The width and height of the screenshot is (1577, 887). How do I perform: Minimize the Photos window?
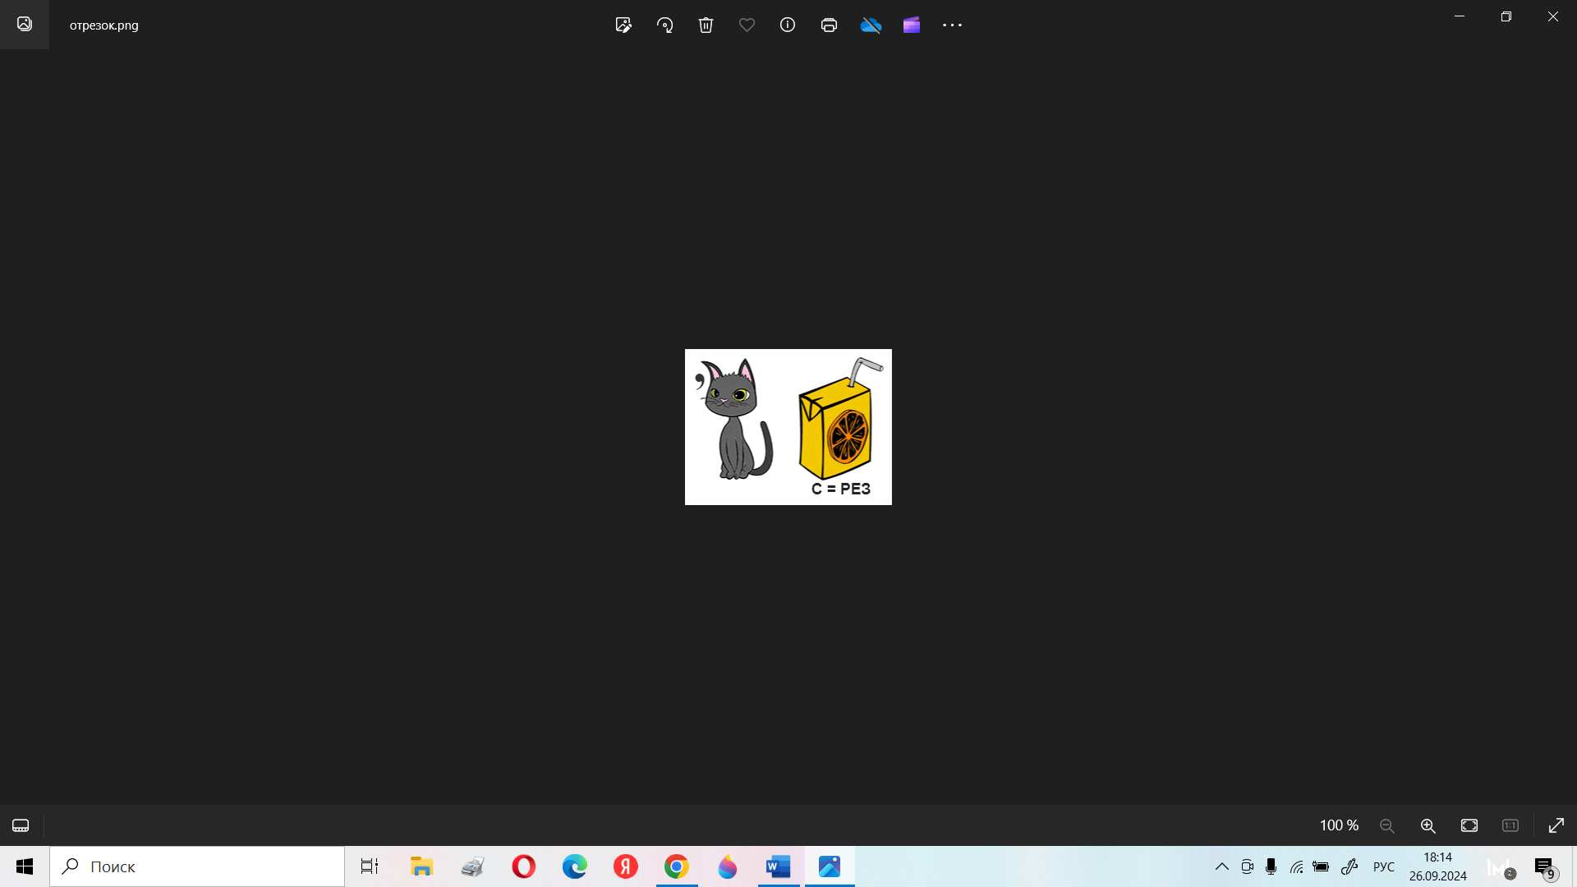(1460, 16)
